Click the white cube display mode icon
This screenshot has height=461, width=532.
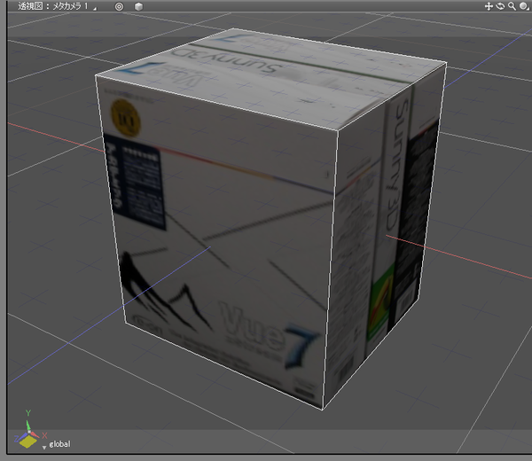coord(138,6)
